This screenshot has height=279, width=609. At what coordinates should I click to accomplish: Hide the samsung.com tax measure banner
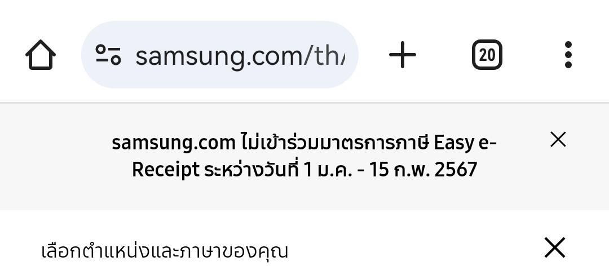558,140
